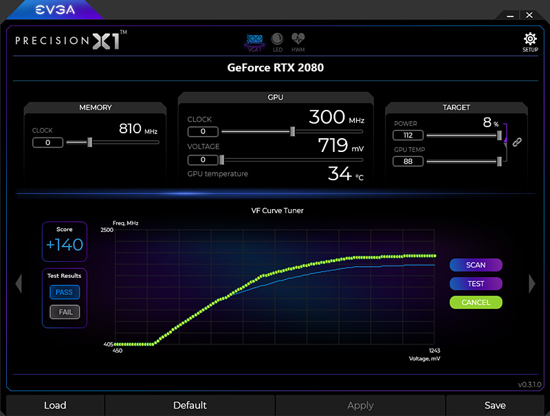Click the 810 MHz memory clock readout
This screenshot has width=550, height=416.
tap(138, 129)
